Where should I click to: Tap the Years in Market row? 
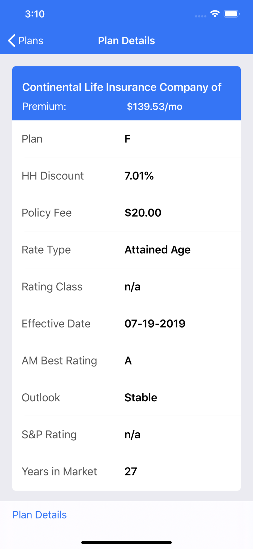[127, 472]
